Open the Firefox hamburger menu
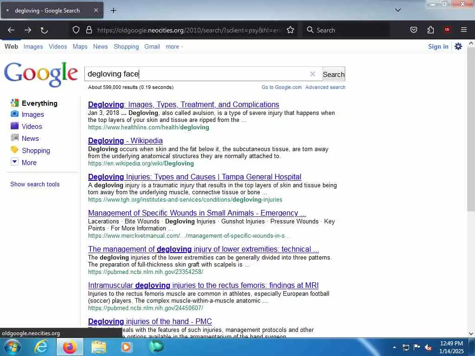This screenshot has width=475, height=356. tap(463, 30)
